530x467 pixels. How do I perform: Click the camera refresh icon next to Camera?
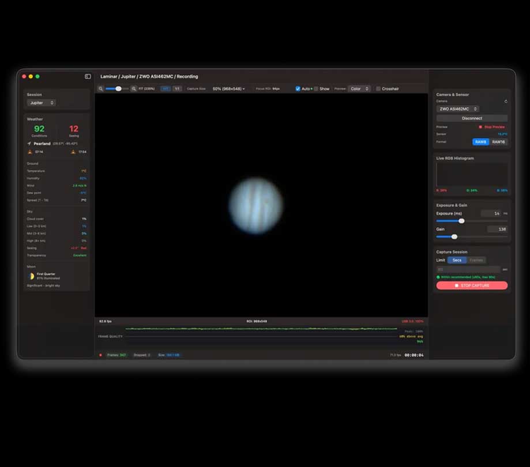tap(506, 101)
